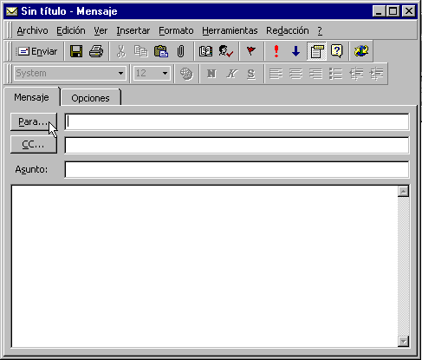This screenshot has height=360, width=422.
Task: Click the Para... recipients button
Action: [x=34, y=121]
